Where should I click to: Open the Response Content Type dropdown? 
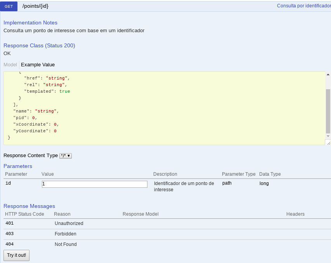(66, 156)
